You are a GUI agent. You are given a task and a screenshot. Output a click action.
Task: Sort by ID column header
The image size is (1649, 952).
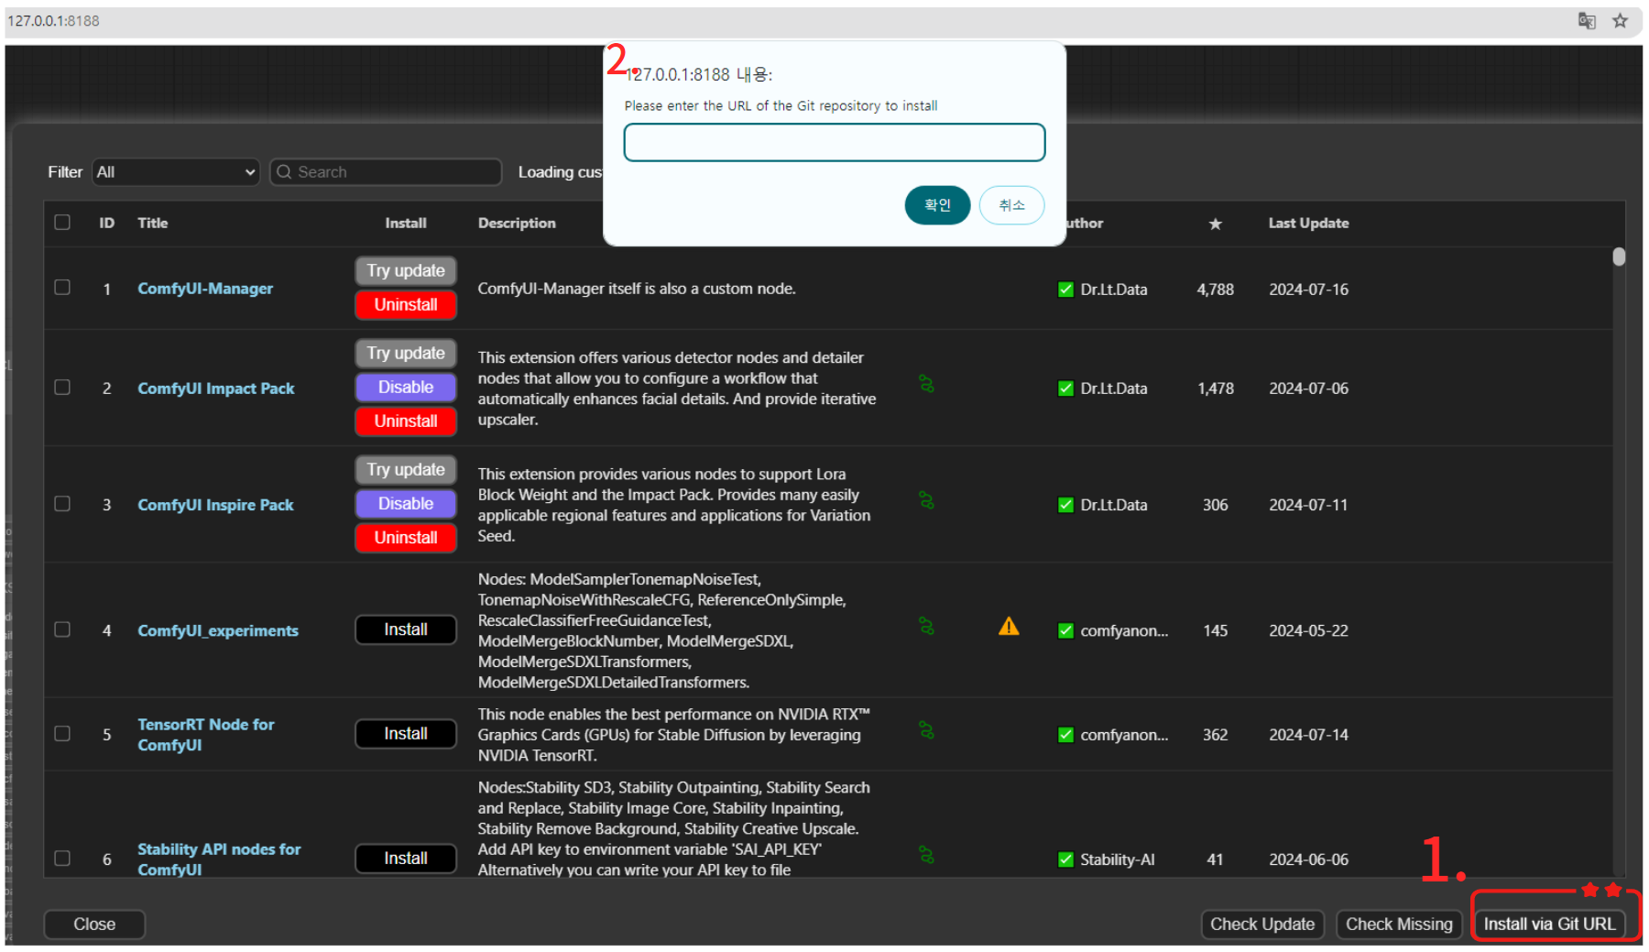[107, 223]
